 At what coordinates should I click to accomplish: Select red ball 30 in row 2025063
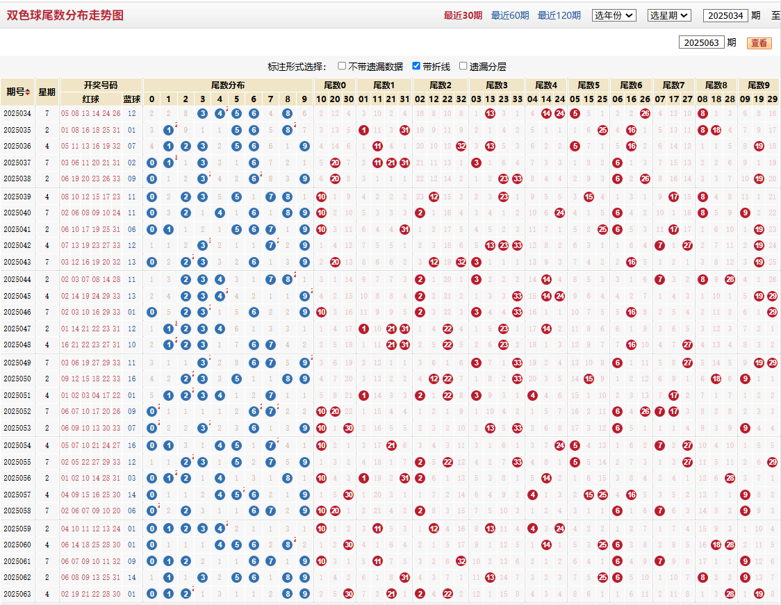[x=349, y=594]
